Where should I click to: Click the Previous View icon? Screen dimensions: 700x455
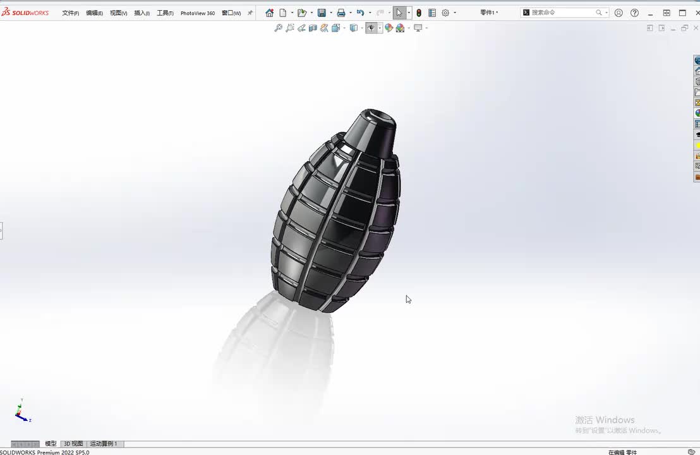pyautogui.click(x=301, y=28)
